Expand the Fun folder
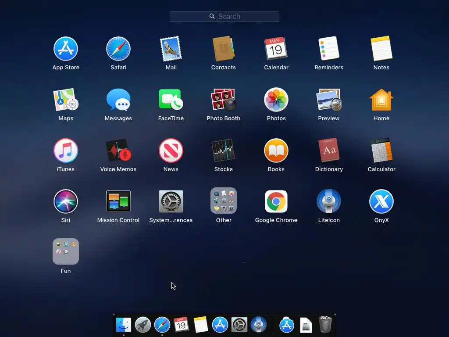The height and width of the screenshot is (337, 449). point(66,251)
